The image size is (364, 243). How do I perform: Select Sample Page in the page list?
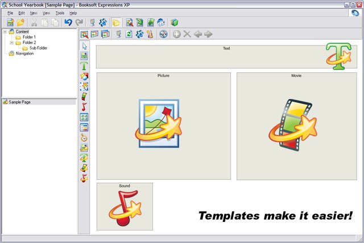(19, 102)
